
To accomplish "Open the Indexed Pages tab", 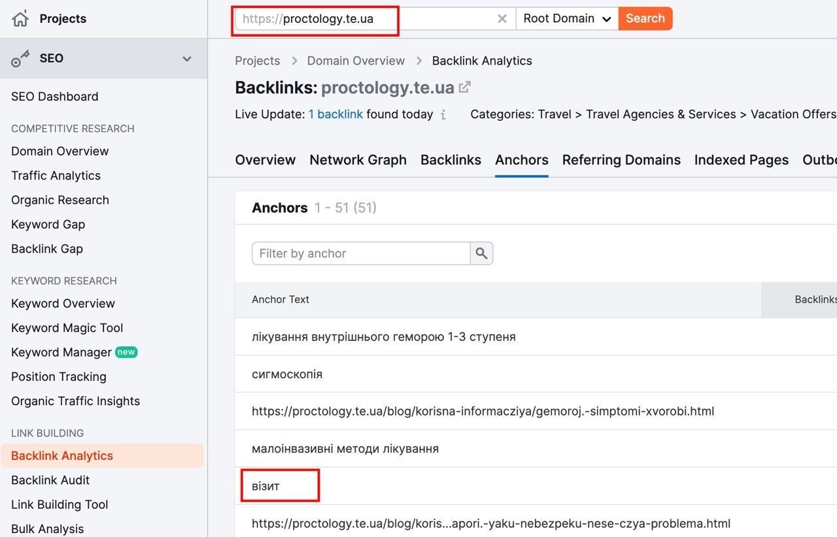I will (x=742, y=160).
